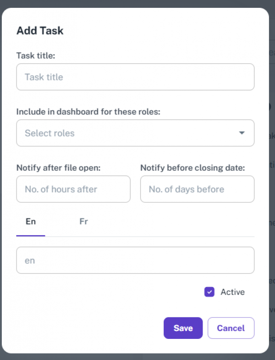Switch to the En language tab
275x360 pixels.
(x=31, y=221)
